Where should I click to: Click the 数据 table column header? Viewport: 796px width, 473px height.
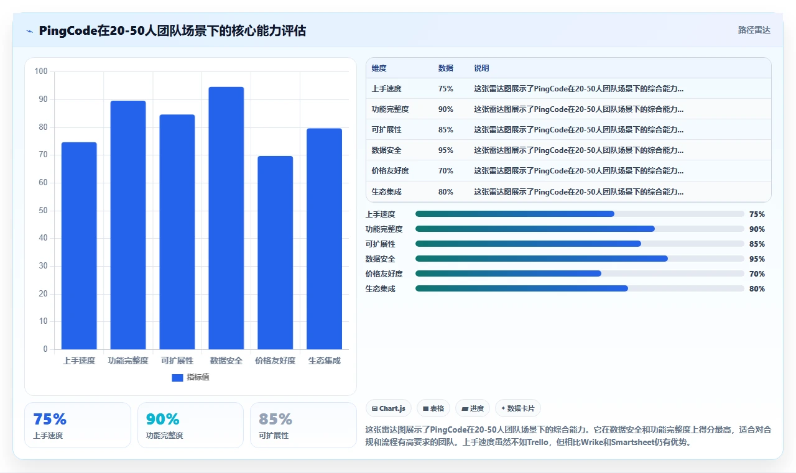pyautogui.click(x=446, y=68)
